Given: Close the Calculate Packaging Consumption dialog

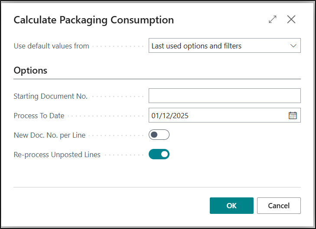Looking at the screenshot, I should click(x=291, y=19).
